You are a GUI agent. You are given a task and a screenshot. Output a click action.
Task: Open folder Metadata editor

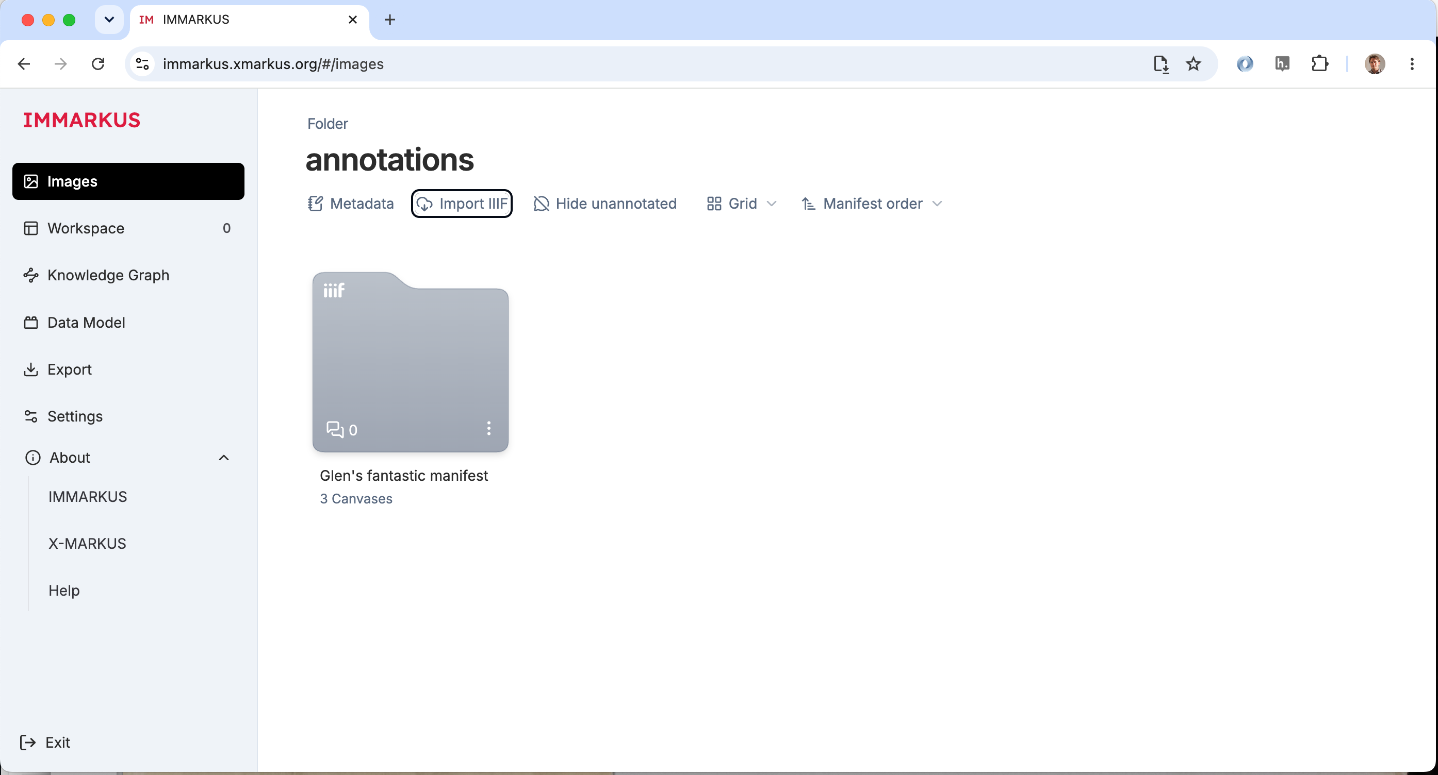pyautogui.click(x=351, y=204)
